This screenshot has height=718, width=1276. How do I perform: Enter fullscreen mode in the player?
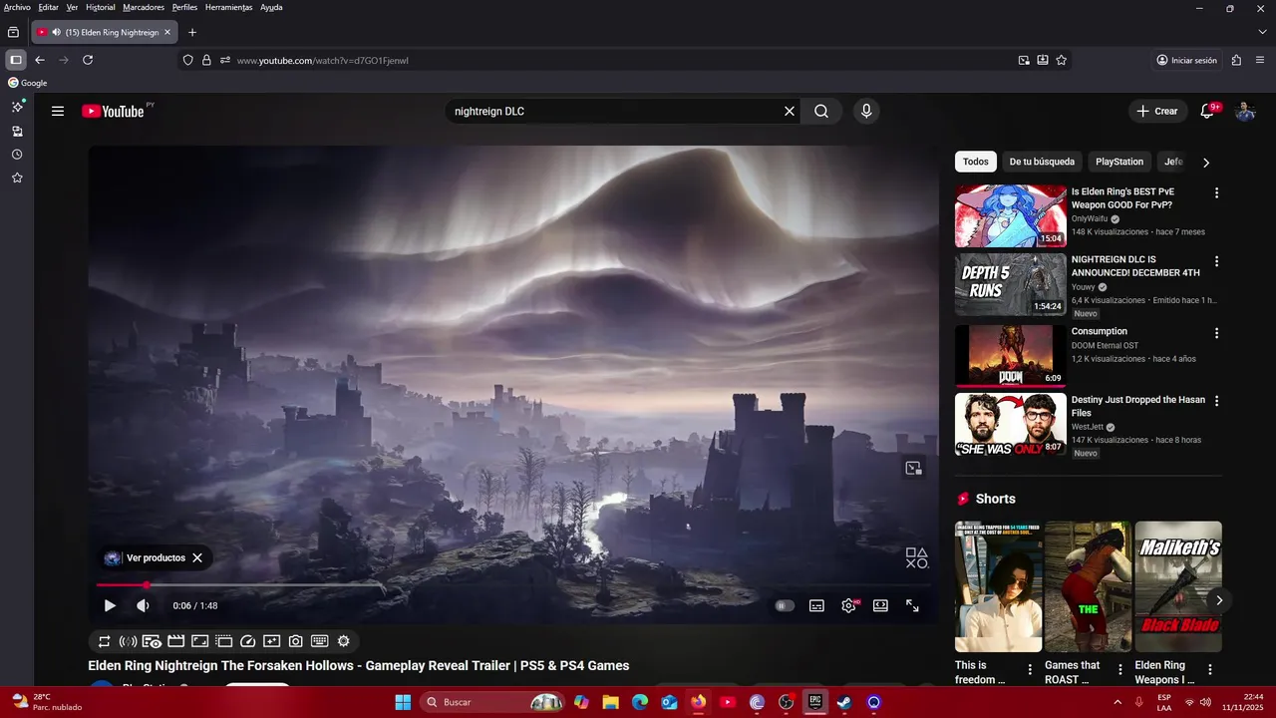[x=912, y=605]
